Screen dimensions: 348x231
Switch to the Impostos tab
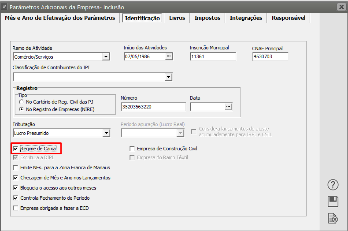[x=207, y=18]
